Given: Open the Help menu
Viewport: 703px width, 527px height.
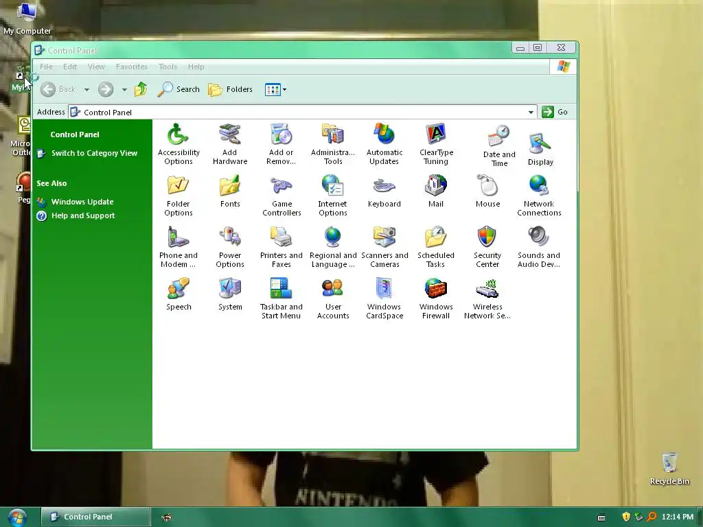Looking at the screenshot, I should pos(196,67).
